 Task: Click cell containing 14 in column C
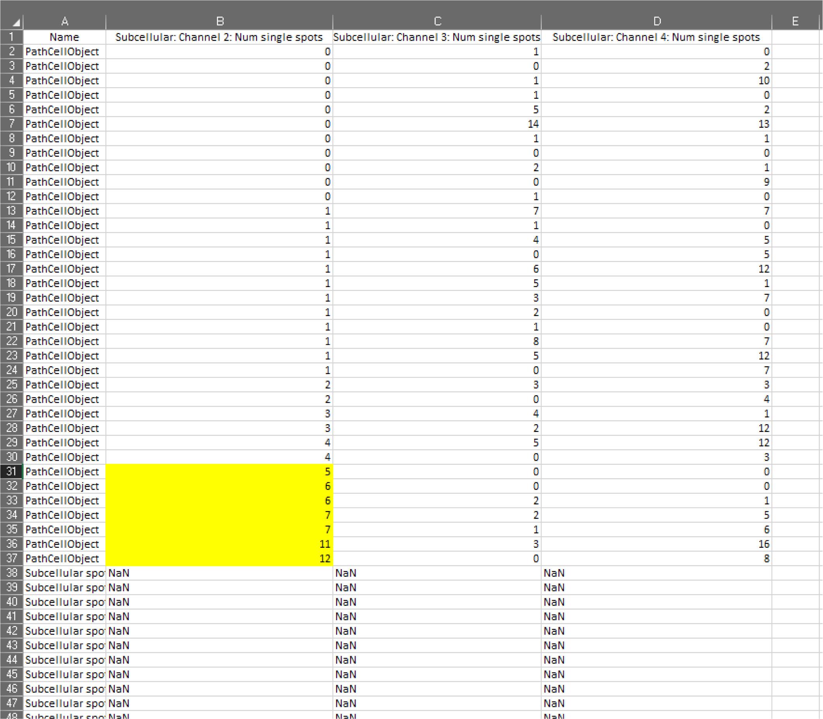437,124
